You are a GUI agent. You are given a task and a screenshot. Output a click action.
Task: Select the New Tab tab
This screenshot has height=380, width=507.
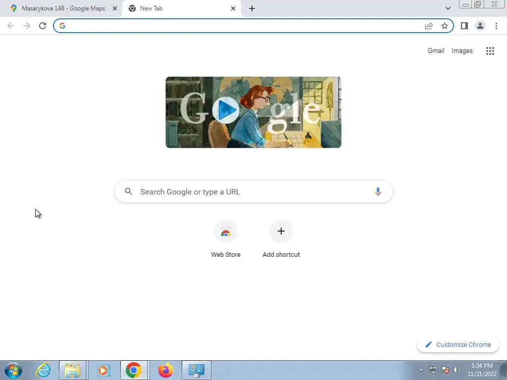tap(181, 8)
